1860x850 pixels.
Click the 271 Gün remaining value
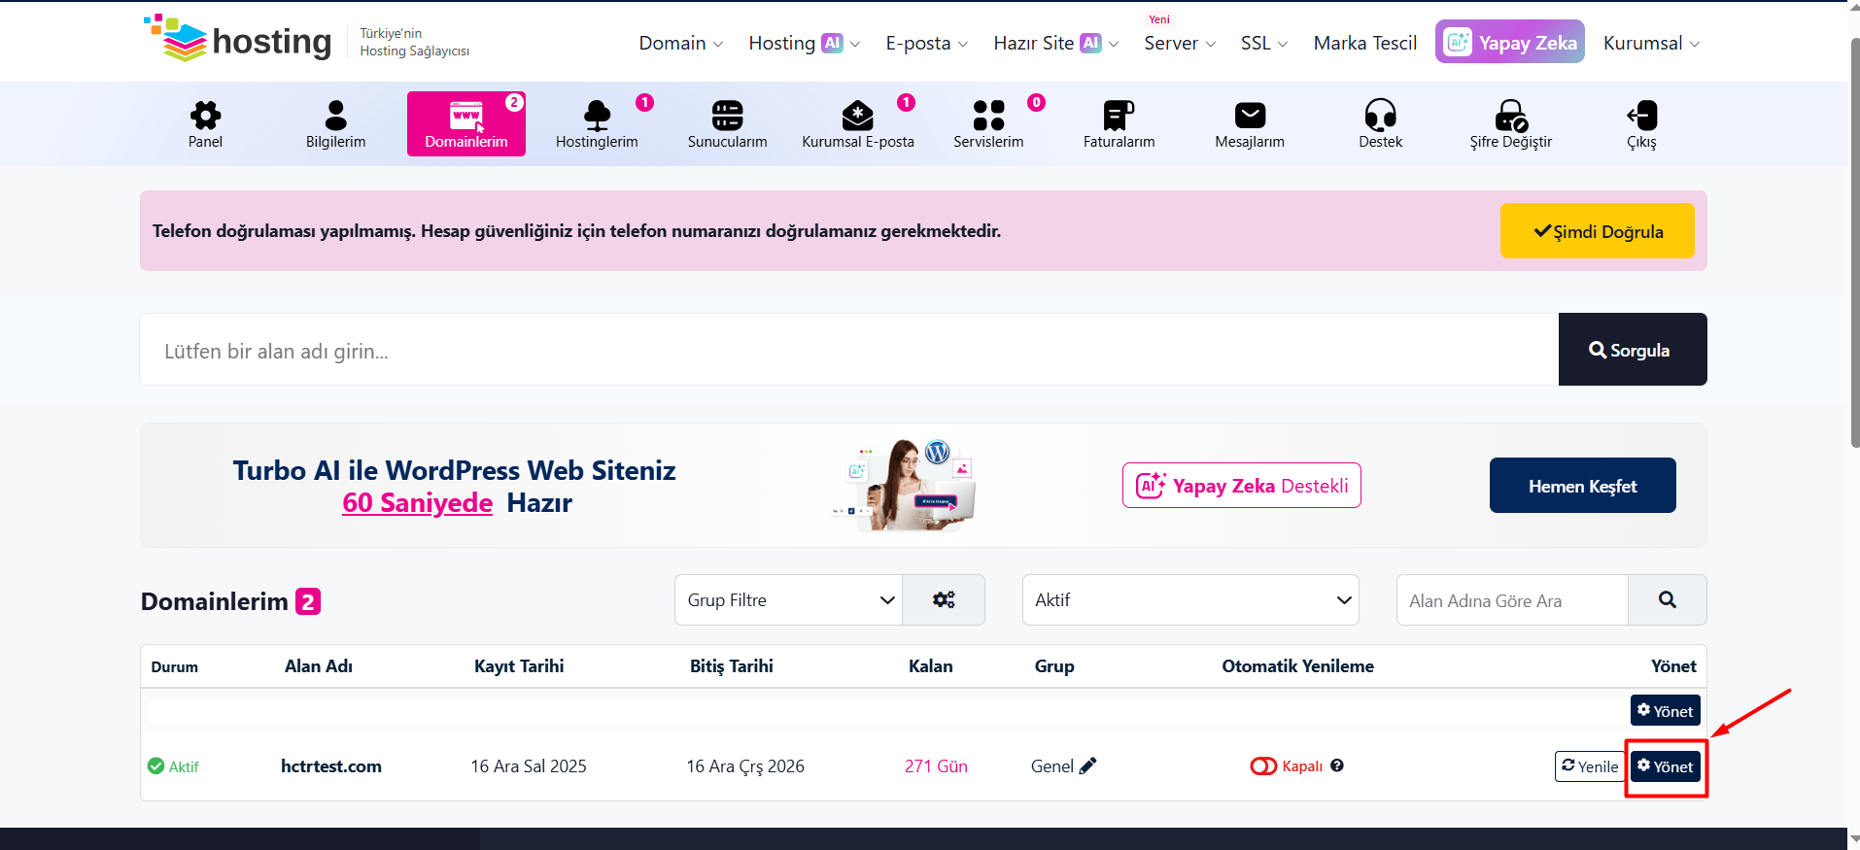coord(936,765)
